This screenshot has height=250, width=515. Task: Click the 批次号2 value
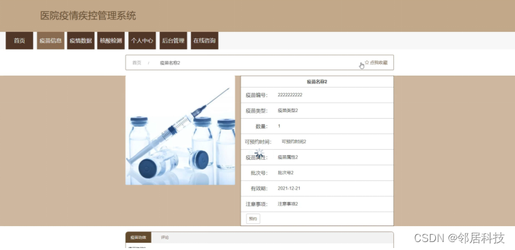[286, 172]
